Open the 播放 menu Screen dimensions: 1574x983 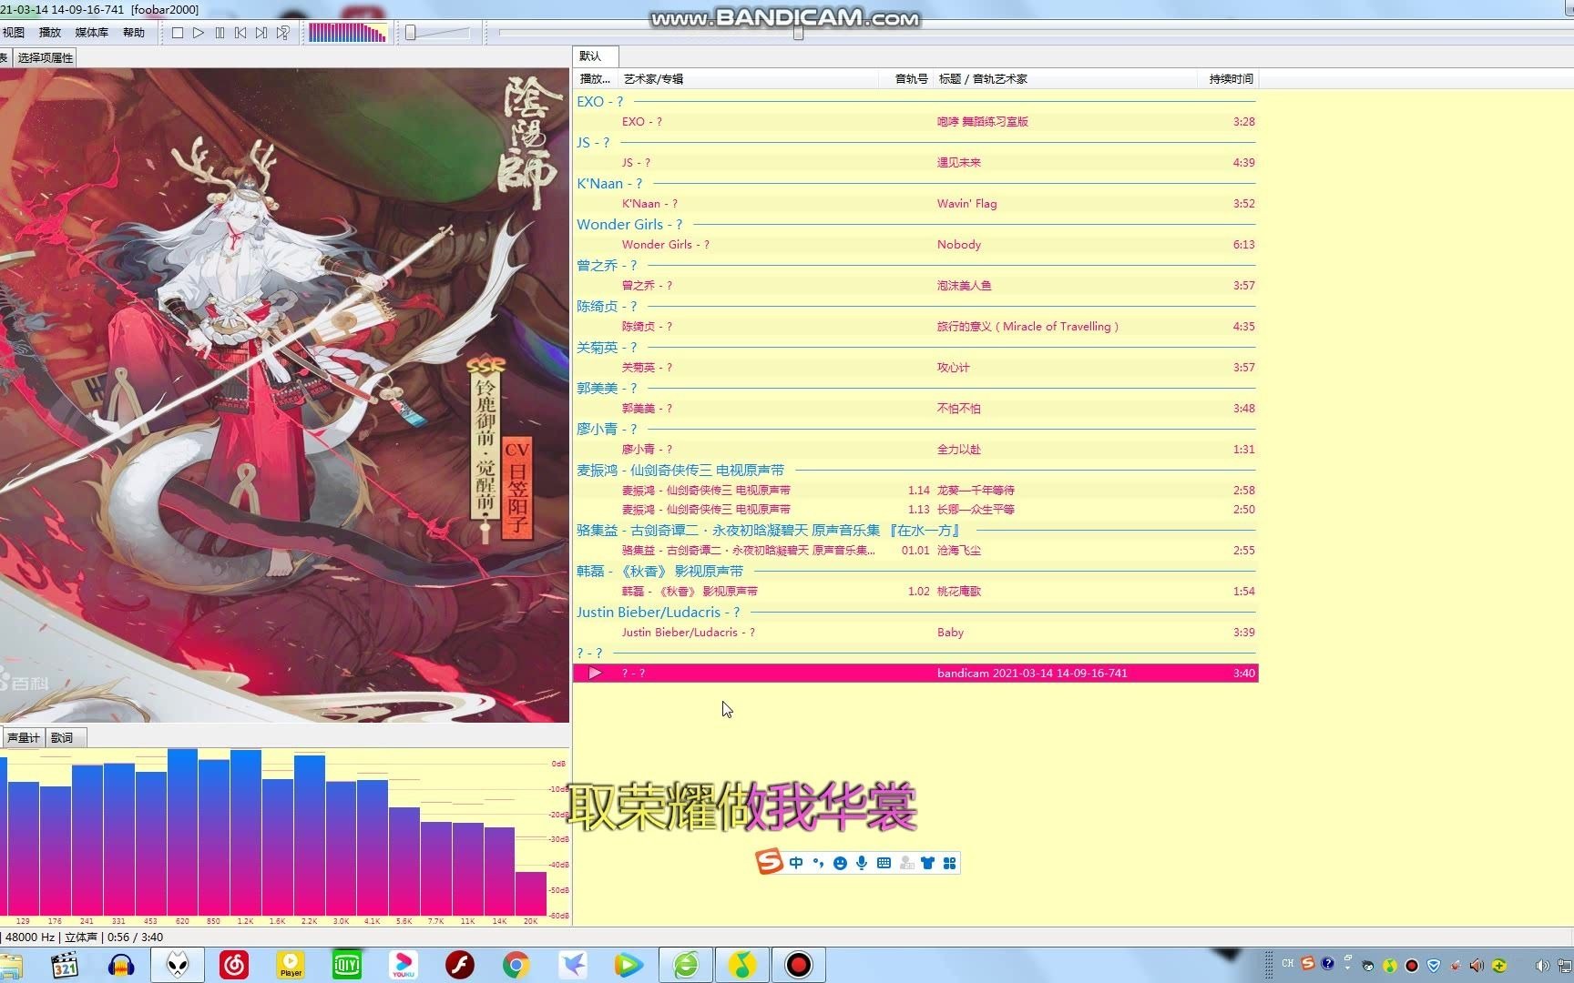point(50,32)
